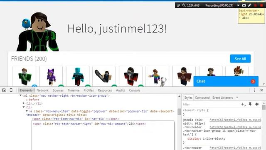266x150 pixels.
Task: Click the Hello, justinmel123! heading
Action: point(117,29)
